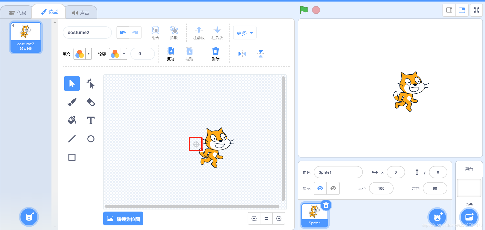
Task: Open the Outline (轮廓) color dropdown
Action: pos(118,54)
